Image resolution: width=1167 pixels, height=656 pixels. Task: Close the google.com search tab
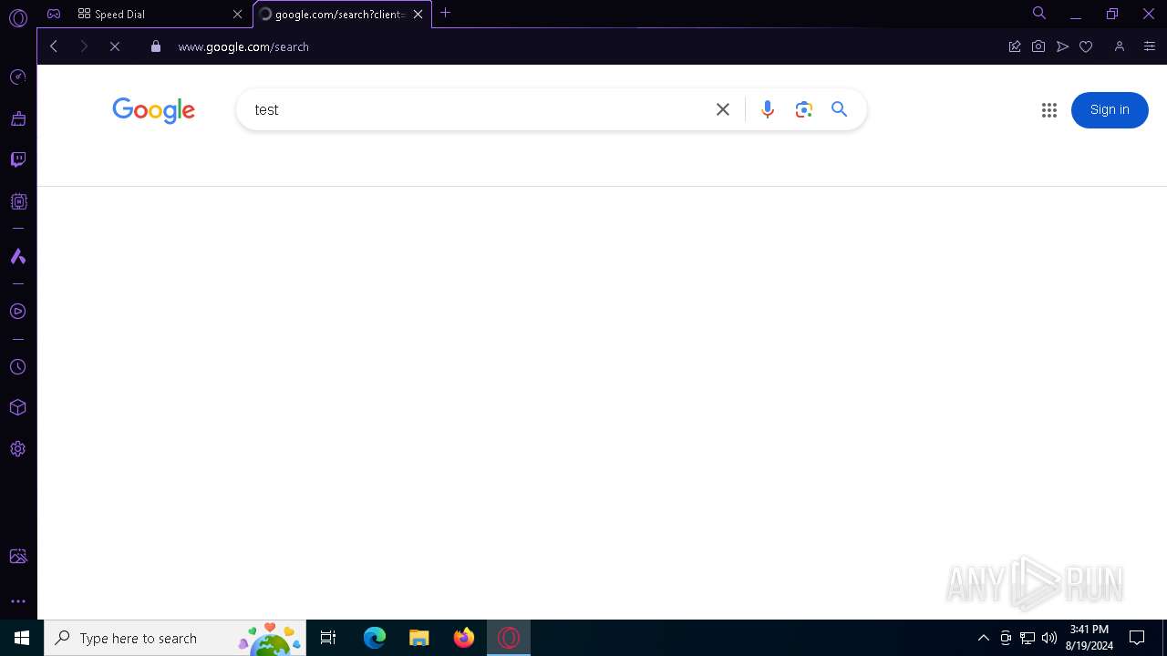[418, 14]
